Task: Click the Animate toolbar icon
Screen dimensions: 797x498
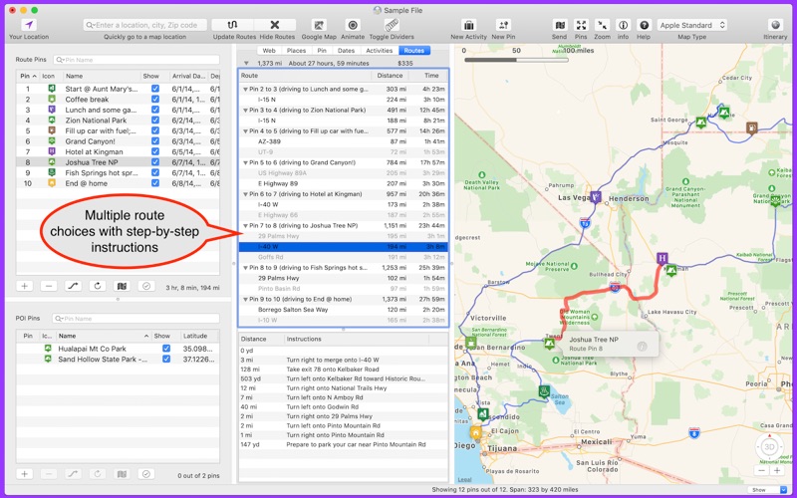Action: point(353,24)
